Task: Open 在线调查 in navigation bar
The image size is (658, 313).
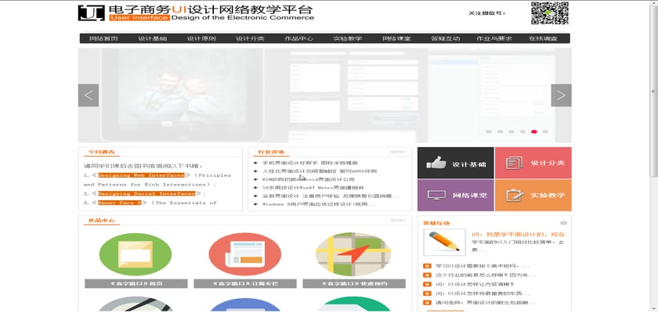Action: coord(543,38)
